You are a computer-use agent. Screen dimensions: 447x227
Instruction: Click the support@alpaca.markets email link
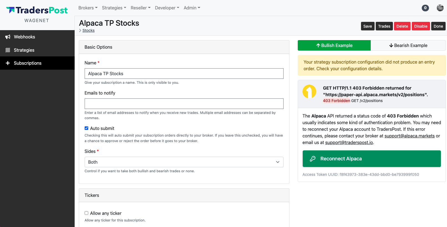(x=410, y=136)
